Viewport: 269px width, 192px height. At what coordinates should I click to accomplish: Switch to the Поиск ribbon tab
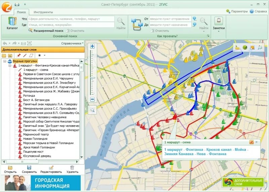click(x=22, y=12)
